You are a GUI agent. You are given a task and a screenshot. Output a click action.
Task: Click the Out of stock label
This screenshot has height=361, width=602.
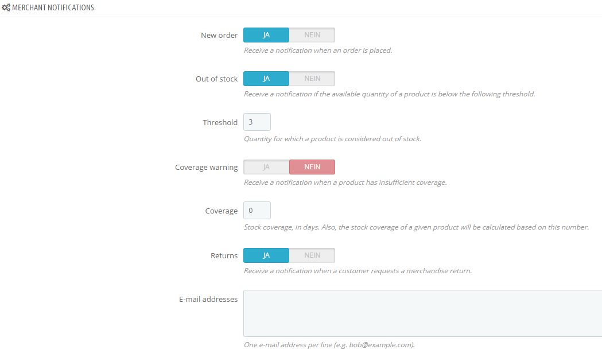pyautogui.click(x=216, y=79)
